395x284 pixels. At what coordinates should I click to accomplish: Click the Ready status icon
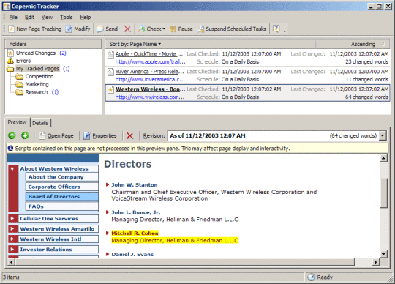312,277
